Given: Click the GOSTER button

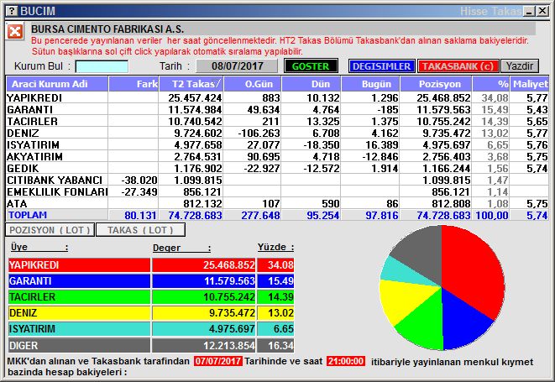Looking at the screenshot, I should pyautogui.click(x=311, y=66).
